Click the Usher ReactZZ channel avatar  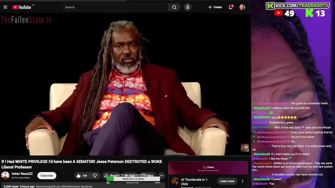click(x=5, y=175)
